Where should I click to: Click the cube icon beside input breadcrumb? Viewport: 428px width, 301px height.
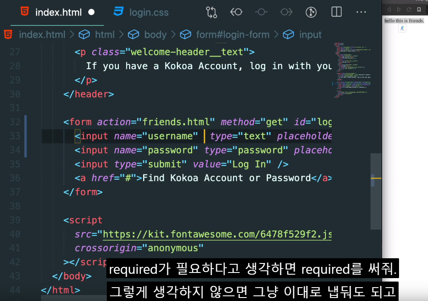288,35
